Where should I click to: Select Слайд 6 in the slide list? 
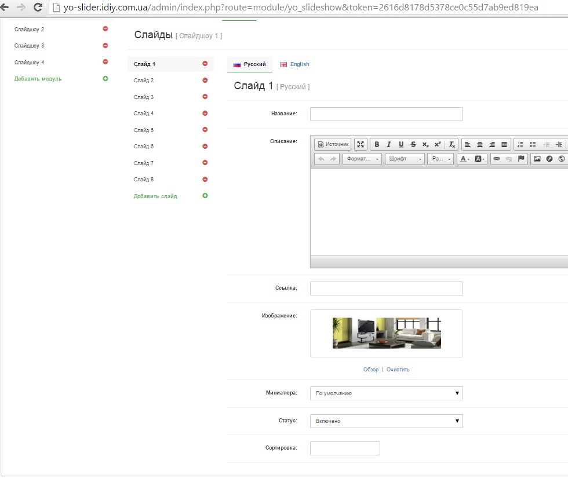(x=144, y=147)
